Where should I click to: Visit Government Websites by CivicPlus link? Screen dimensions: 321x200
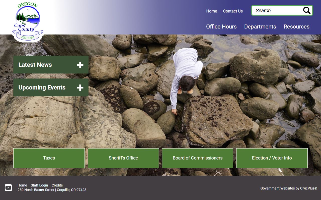point(289,188)
